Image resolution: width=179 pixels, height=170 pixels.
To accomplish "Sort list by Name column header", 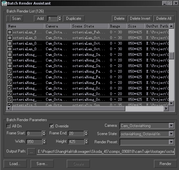I will tap(25, 26).
